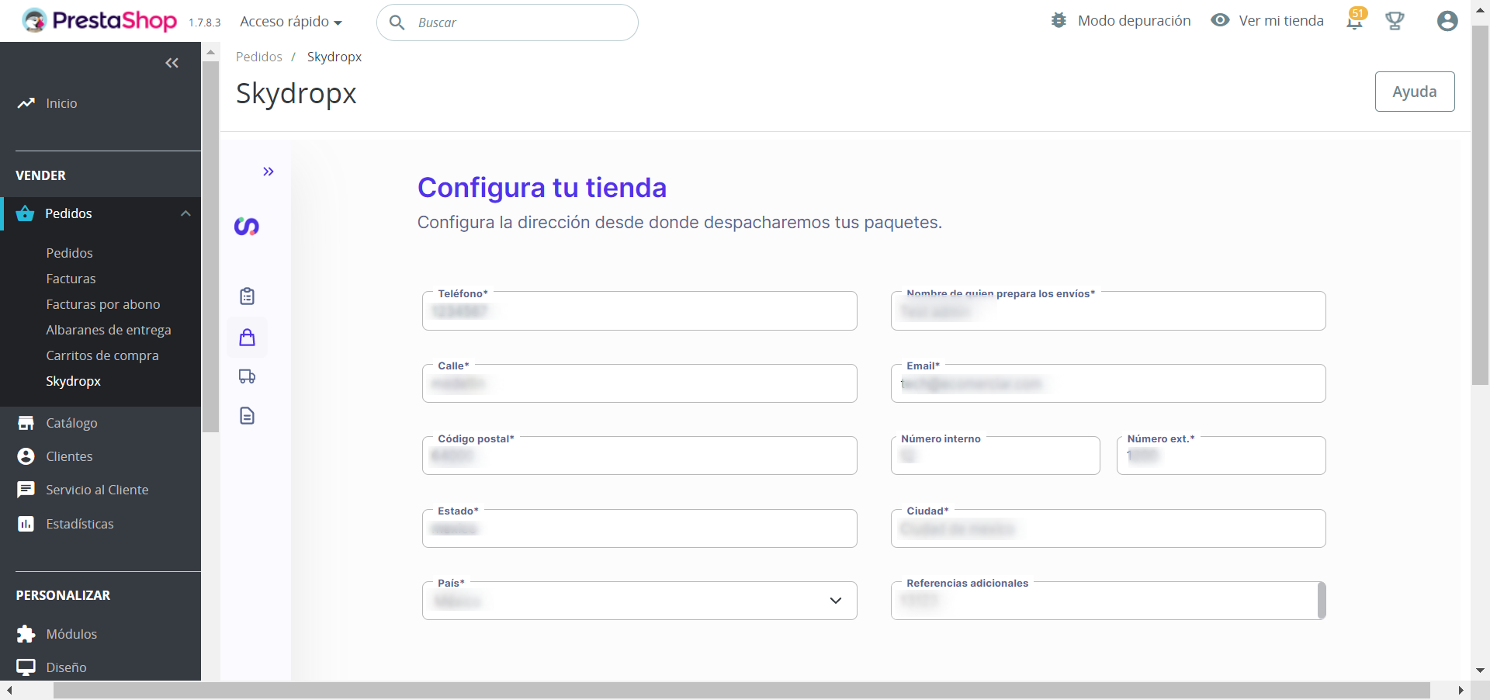Screen dimensions: 1490x700
Task: Click the page vertical scrollbar thumb
Action: 1480,206
